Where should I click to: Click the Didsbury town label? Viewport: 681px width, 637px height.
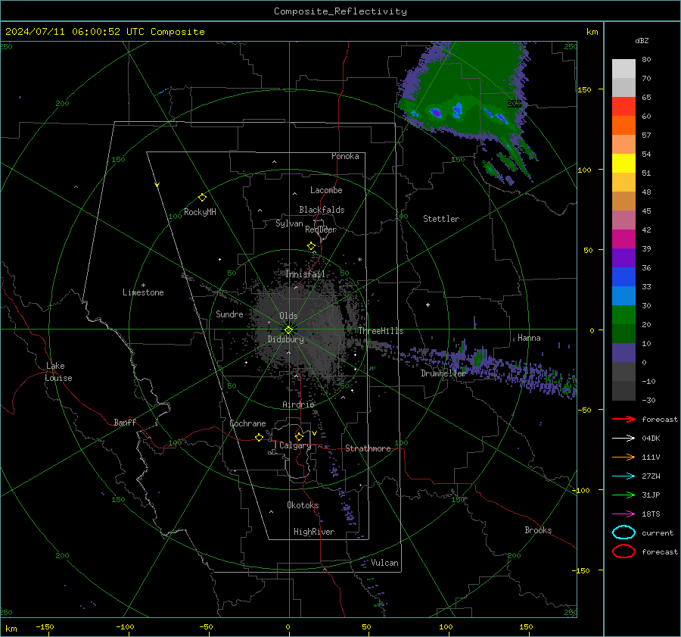(x=285, y=339)
